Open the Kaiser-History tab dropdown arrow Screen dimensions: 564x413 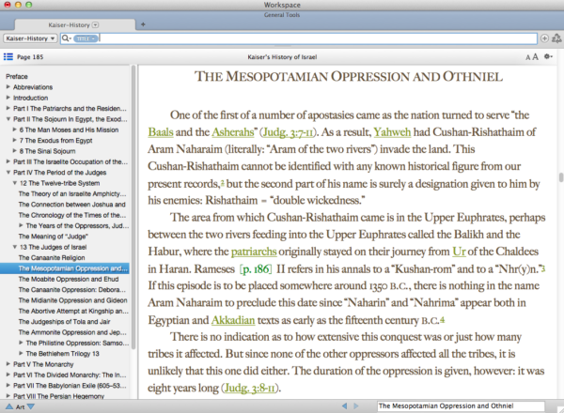[x=95, y=24]
